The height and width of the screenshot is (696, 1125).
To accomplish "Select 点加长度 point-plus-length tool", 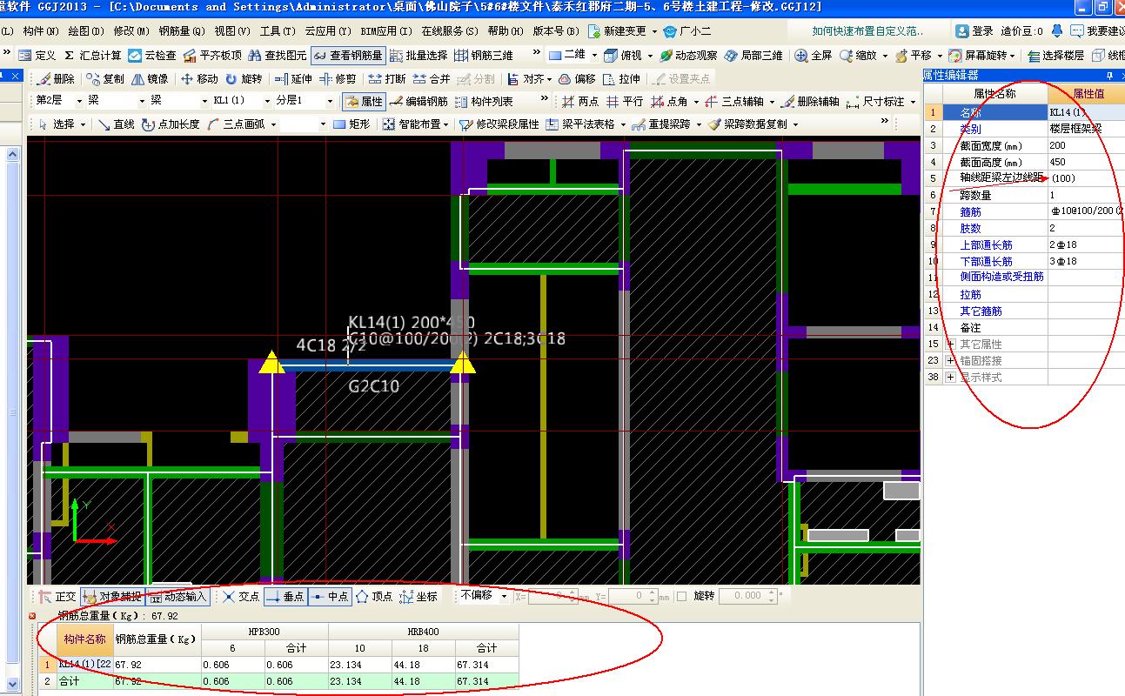I will click(x=171, y=124).
